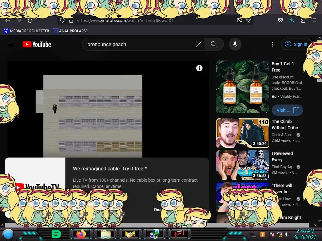Open Firefox application menu
Viewport: 322px width, 241px height.
click(314, 20)
